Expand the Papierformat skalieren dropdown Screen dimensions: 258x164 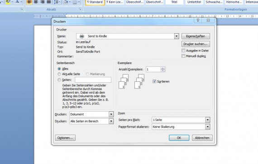[207, 127]
